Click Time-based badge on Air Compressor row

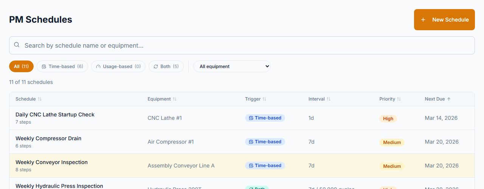click(265, 142)
